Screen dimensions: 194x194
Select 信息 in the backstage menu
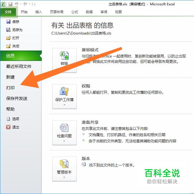[21, 56]
